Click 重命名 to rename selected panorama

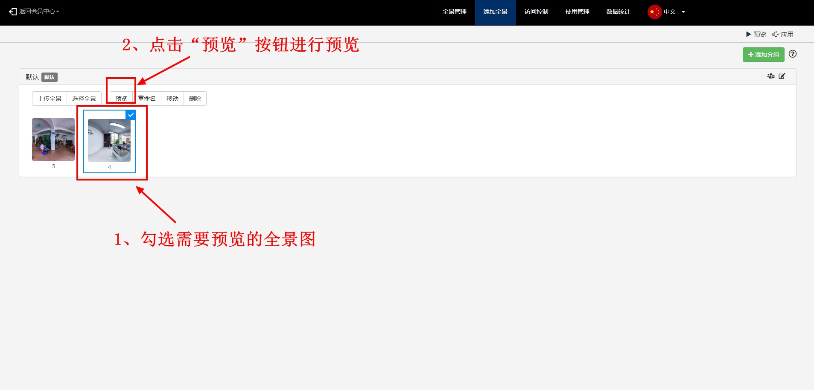(147, 99)
